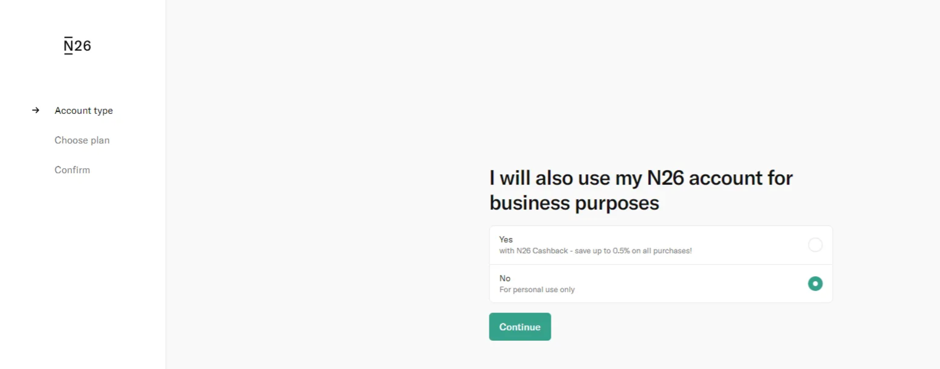Click the "No" option label text
940x369 pixels.
[505, 278]
